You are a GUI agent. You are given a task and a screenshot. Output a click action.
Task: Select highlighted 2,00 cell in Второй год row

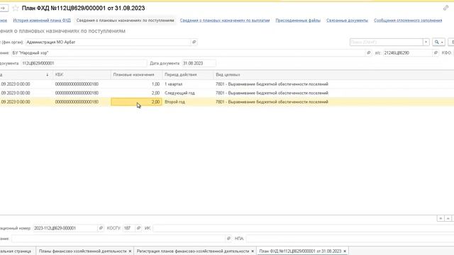tap(136, 102)
